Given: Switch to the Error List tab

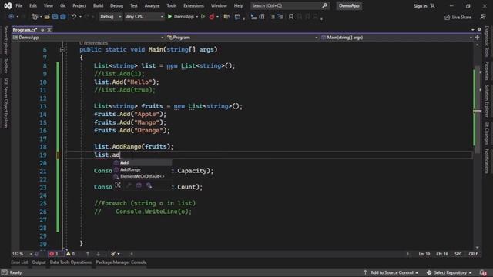Looking at the screenshot, I should coord(19,262).
